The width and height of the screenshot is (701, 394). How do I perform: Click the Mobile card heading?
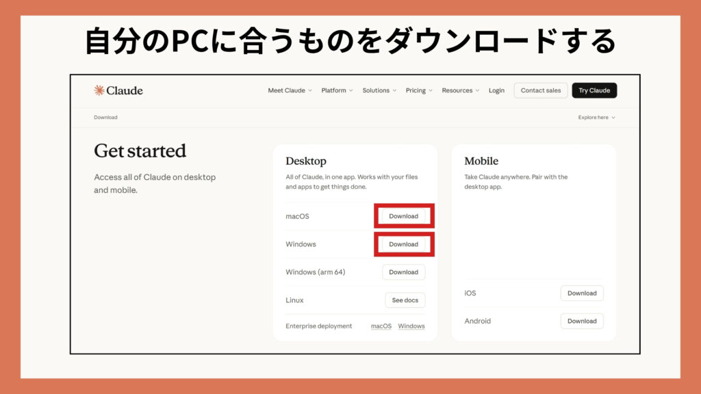(x=481, y=161)
